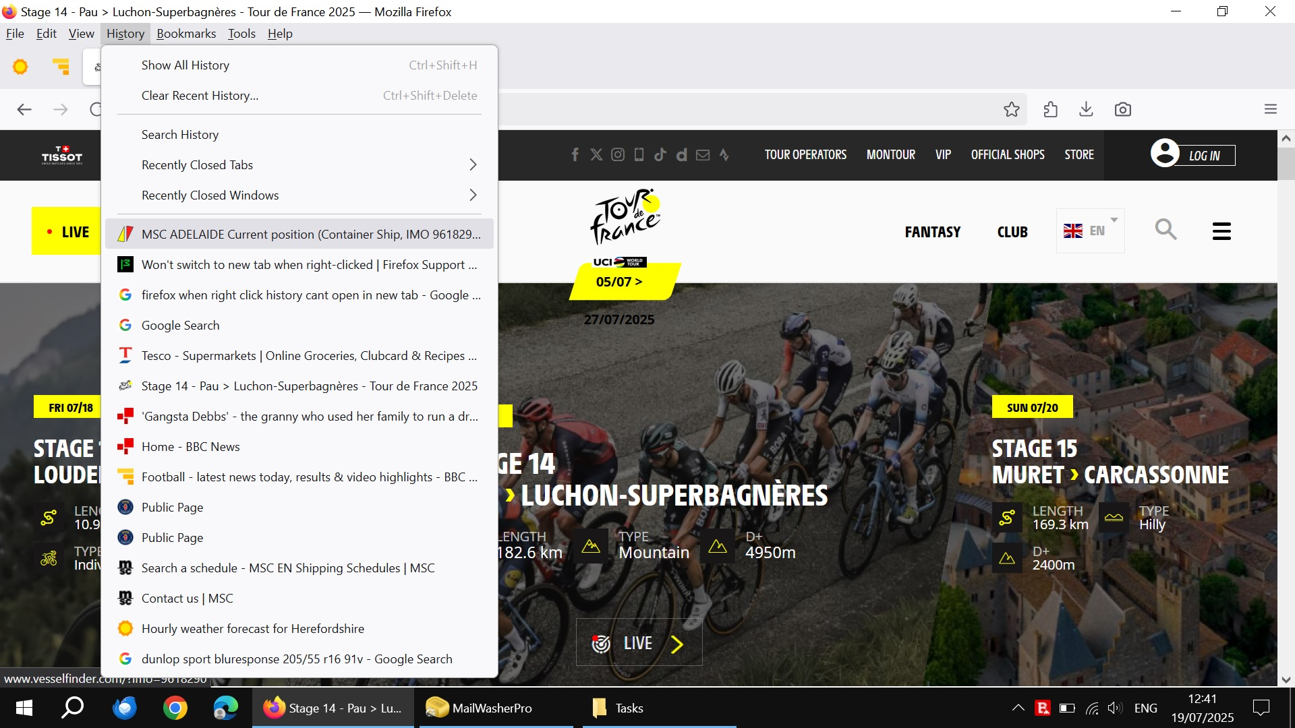Click MONTOUR link
The height and width of the screenshot is (728, 1295).
click(x=891, y=155)
